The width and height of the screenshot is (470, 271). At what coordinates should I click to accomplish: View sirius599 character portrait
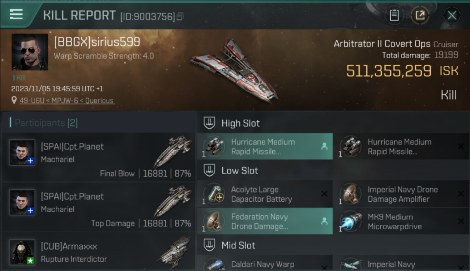(30, 52)
